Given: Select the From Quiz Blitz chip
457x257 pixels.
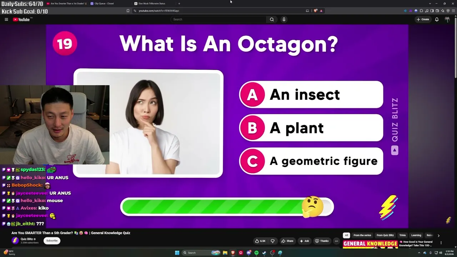Looking at the screenshot, I should [385, 236].
